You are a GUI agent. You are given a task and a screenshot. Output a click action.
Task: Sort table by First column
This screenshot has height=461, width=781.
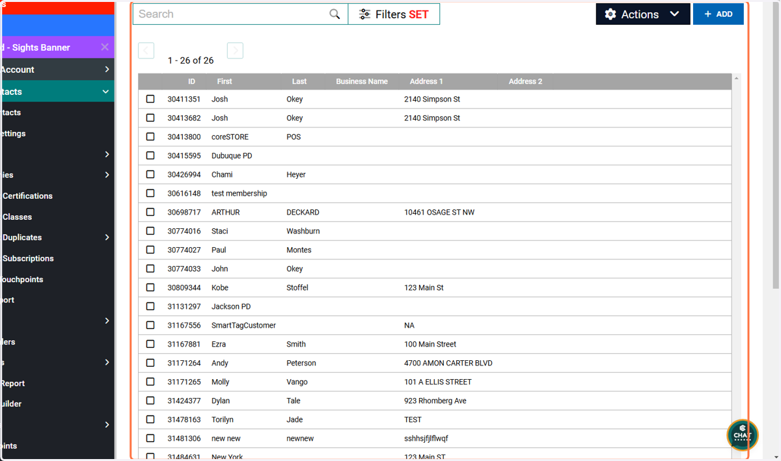pyautogui.click(x=225, y=81)
